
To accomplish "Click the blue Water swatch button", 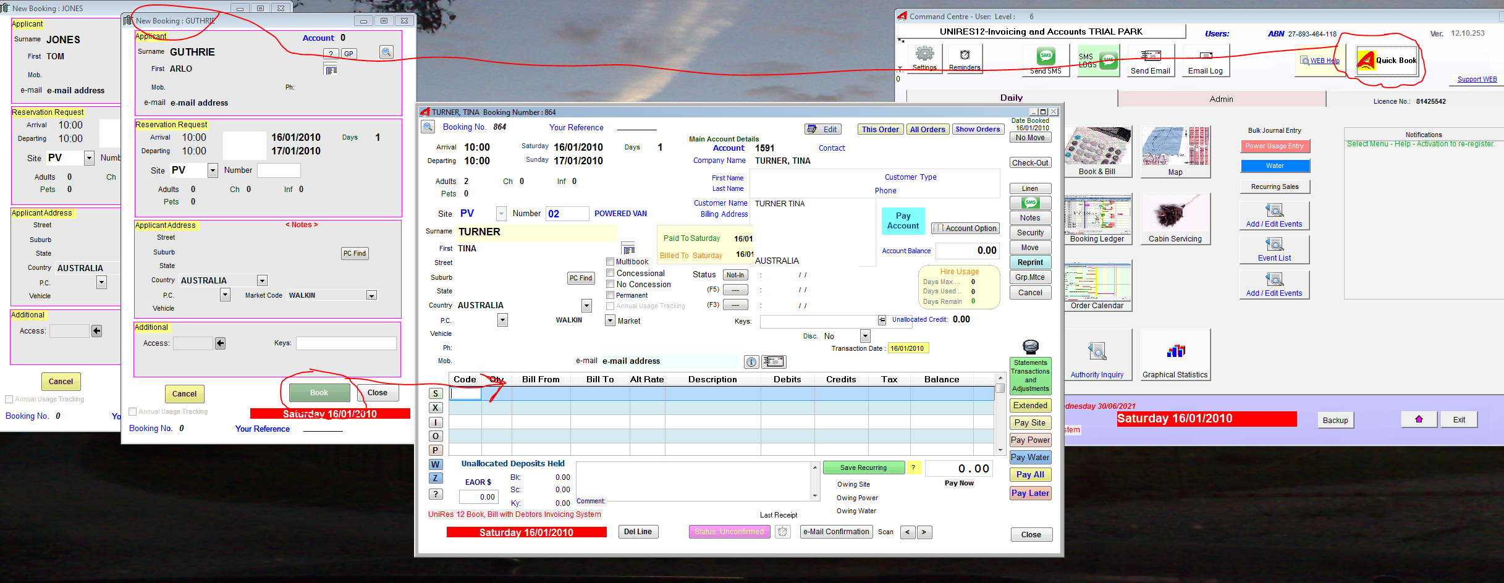I will (1274, 166).
